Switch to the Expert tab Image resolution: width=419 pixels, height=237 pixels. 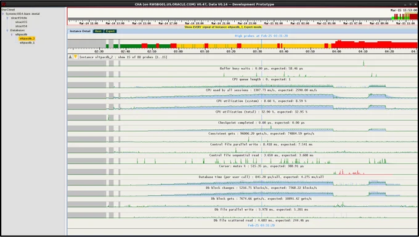click(x=110, y=31)
